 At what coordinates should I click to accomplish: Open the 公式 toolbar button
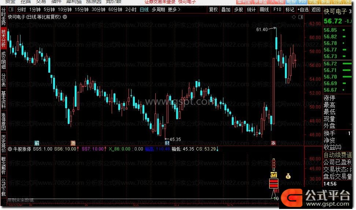[337, 2]
